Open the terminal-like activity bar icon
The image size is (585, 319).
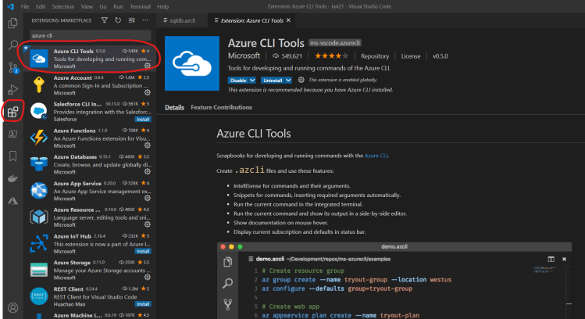click(x=12, y=134)
